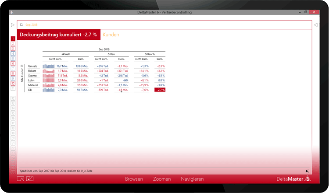Select the Deckungsbeitrag kumuliert headline
The height and width of the screenshot is (193, 329).
(58, 35)
